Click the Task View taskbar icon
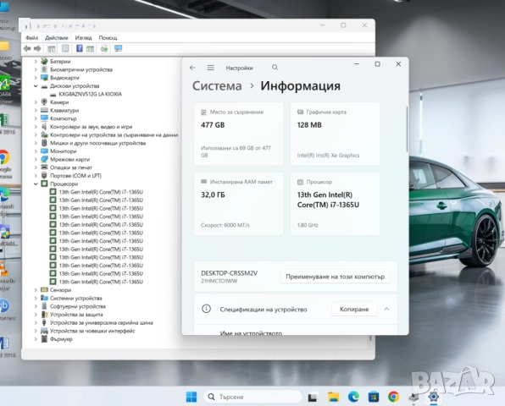The image size is (505, 406). pos(312,398)
